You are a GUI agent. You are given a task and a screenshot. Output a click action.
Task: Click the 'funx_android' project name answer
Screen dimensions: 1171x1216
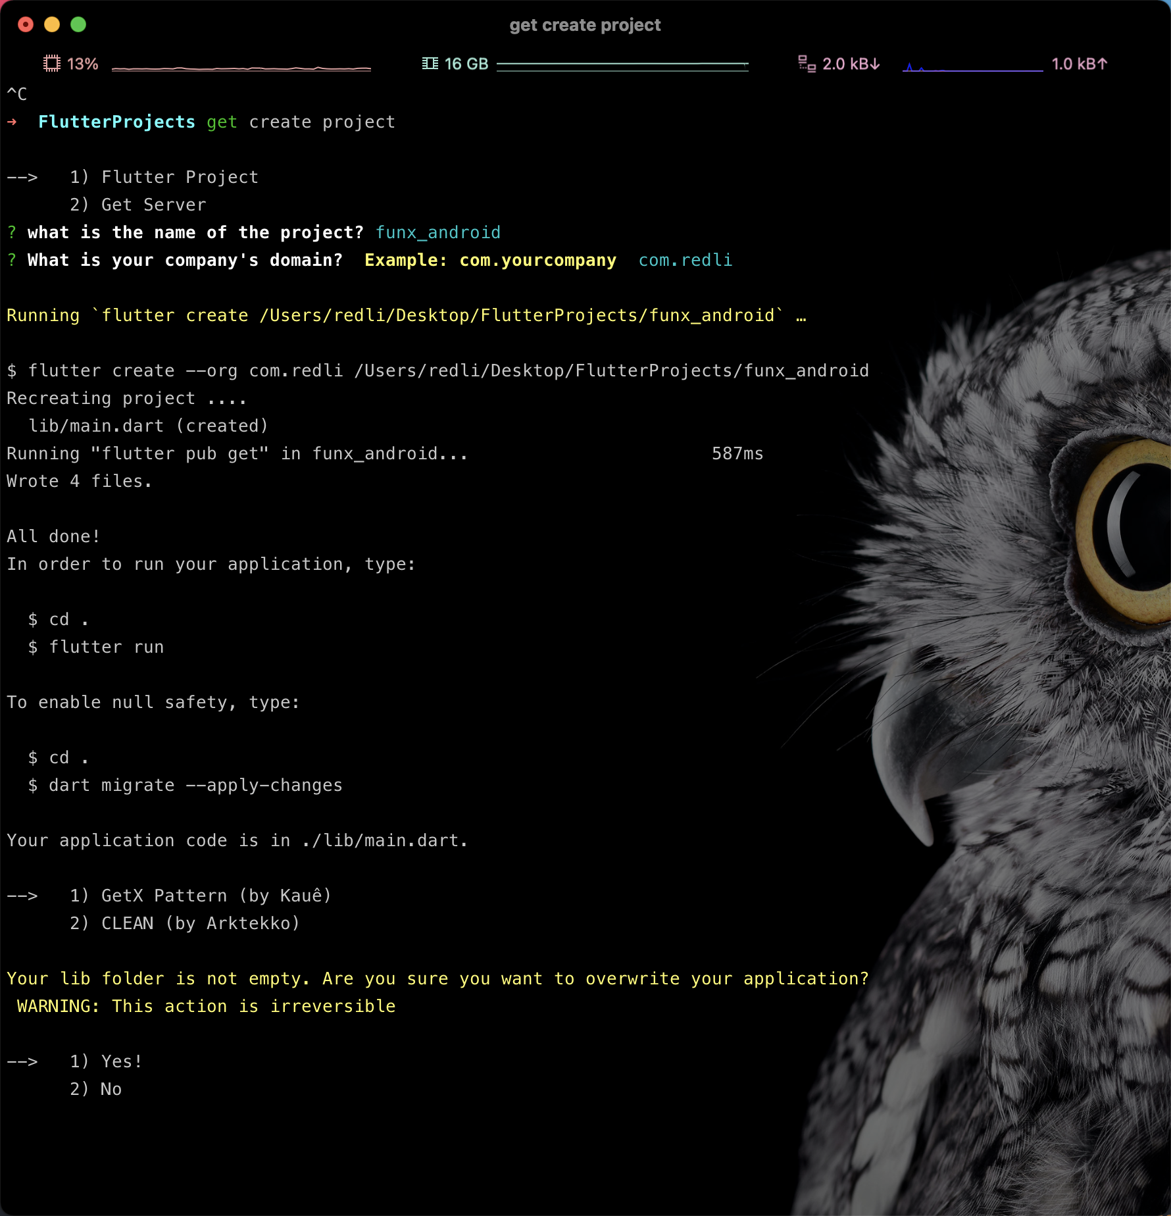[438, 233]
